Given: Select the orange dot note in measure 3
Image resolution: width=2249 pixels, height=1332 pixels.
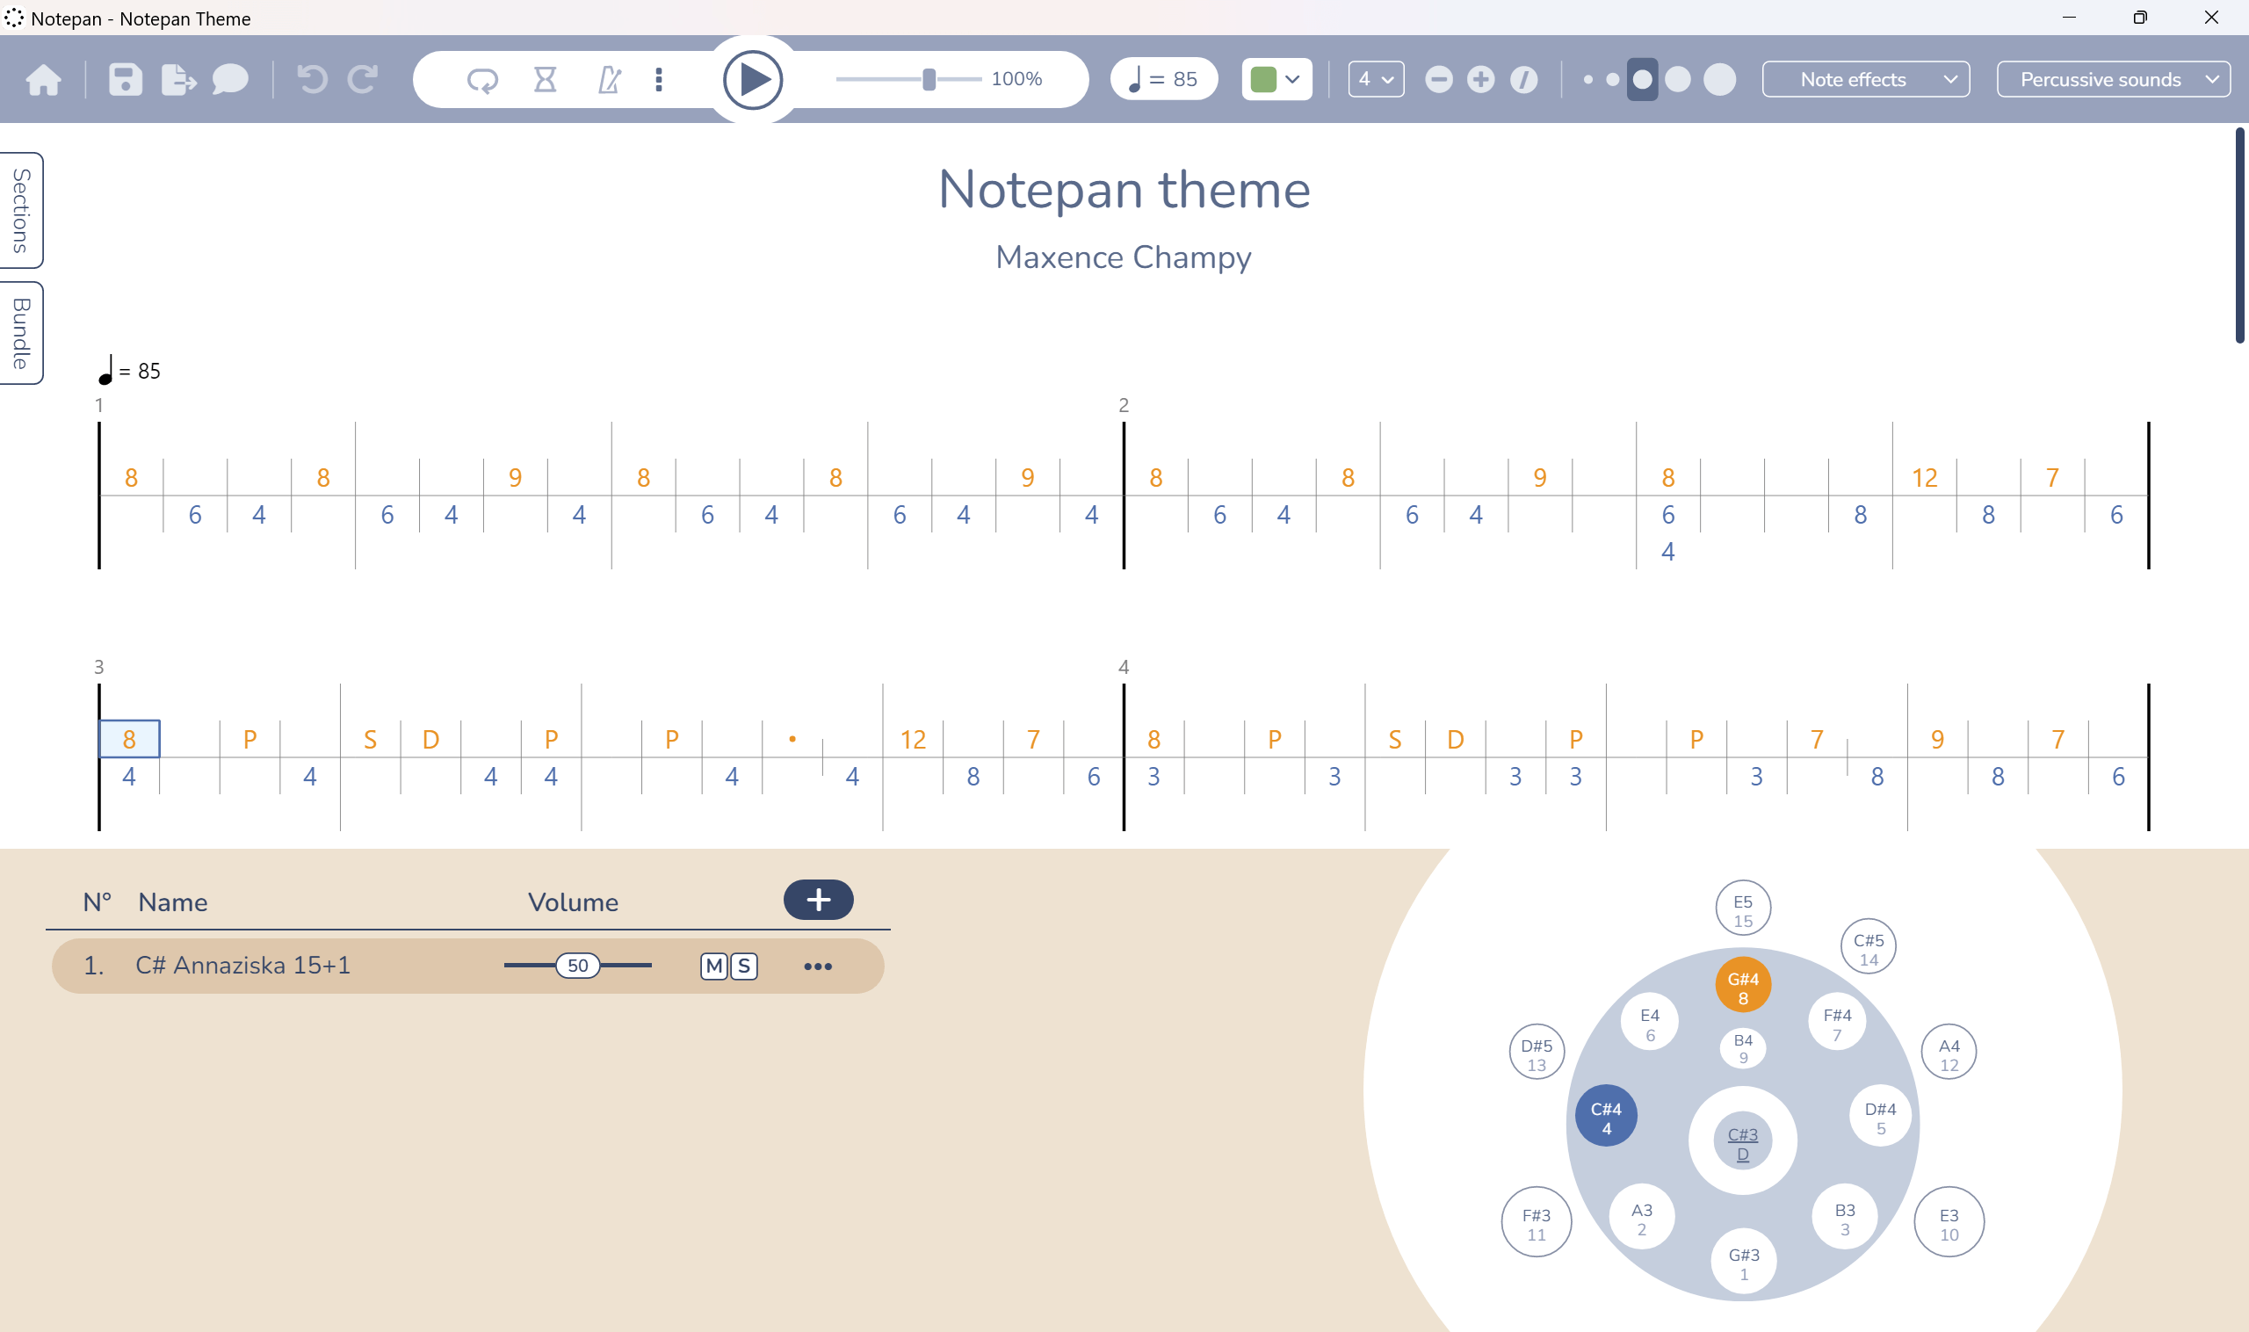Looking at the screenshot, I should click(792, 739).
